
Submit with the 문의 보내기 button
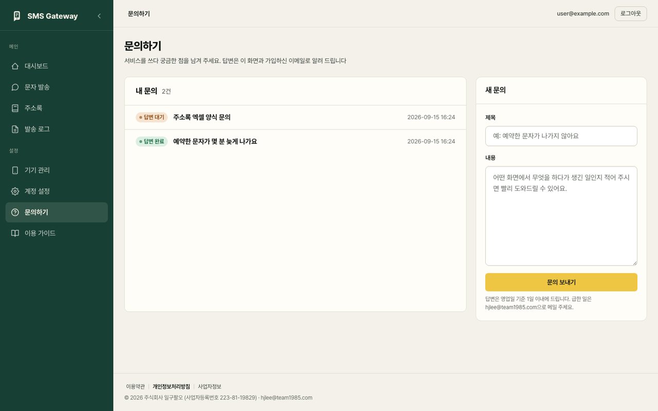(x=561, y=282)
